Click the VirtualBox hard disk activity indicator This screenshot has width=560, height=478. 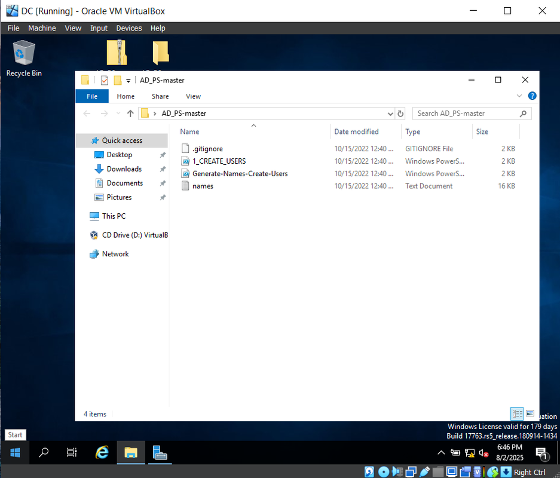(x=369, y=472)
